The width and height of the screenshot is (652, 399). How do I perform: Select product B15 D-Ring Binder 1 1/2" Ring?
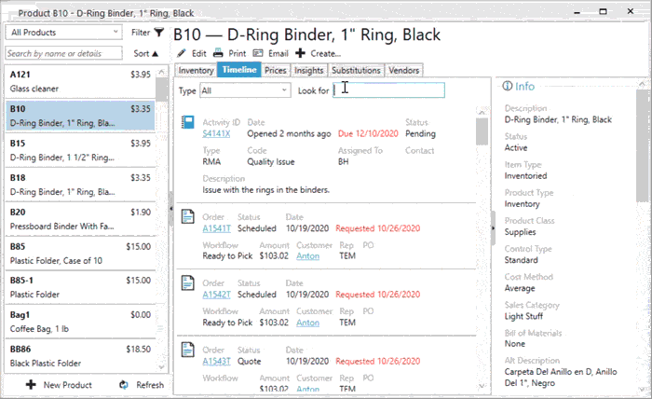(x=80, y=150)
